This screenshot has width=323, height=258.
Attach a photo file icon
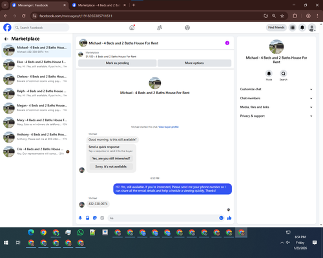point(87,218)
